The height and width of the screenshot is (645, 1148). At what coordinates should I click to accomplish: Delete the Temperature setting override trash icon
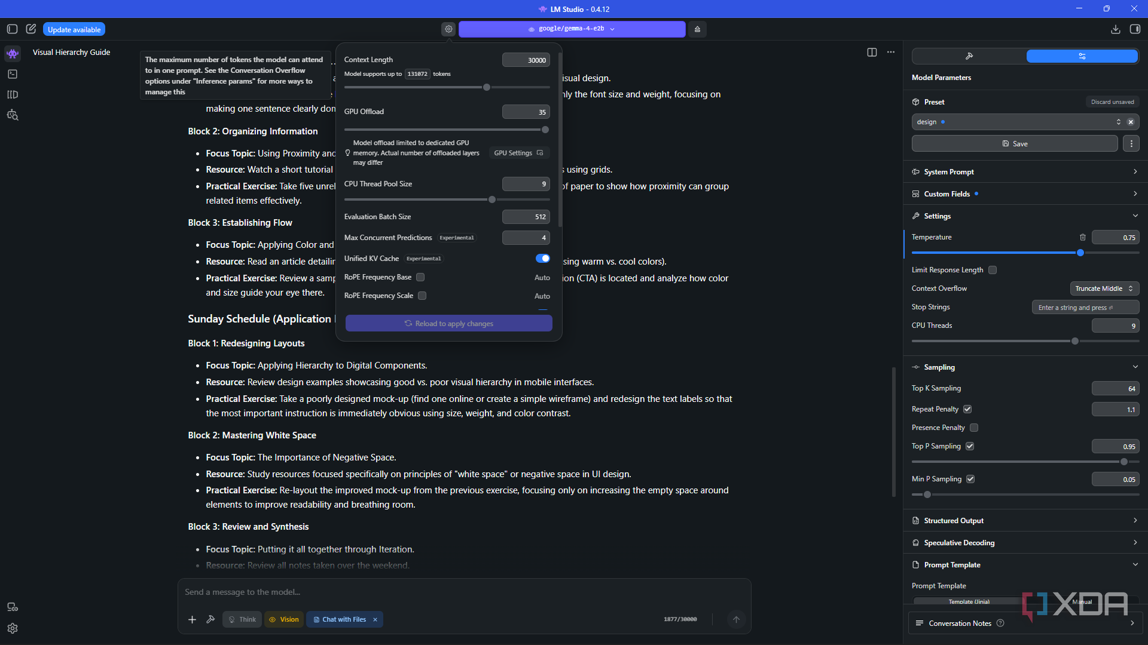[x=1083, y=237]
